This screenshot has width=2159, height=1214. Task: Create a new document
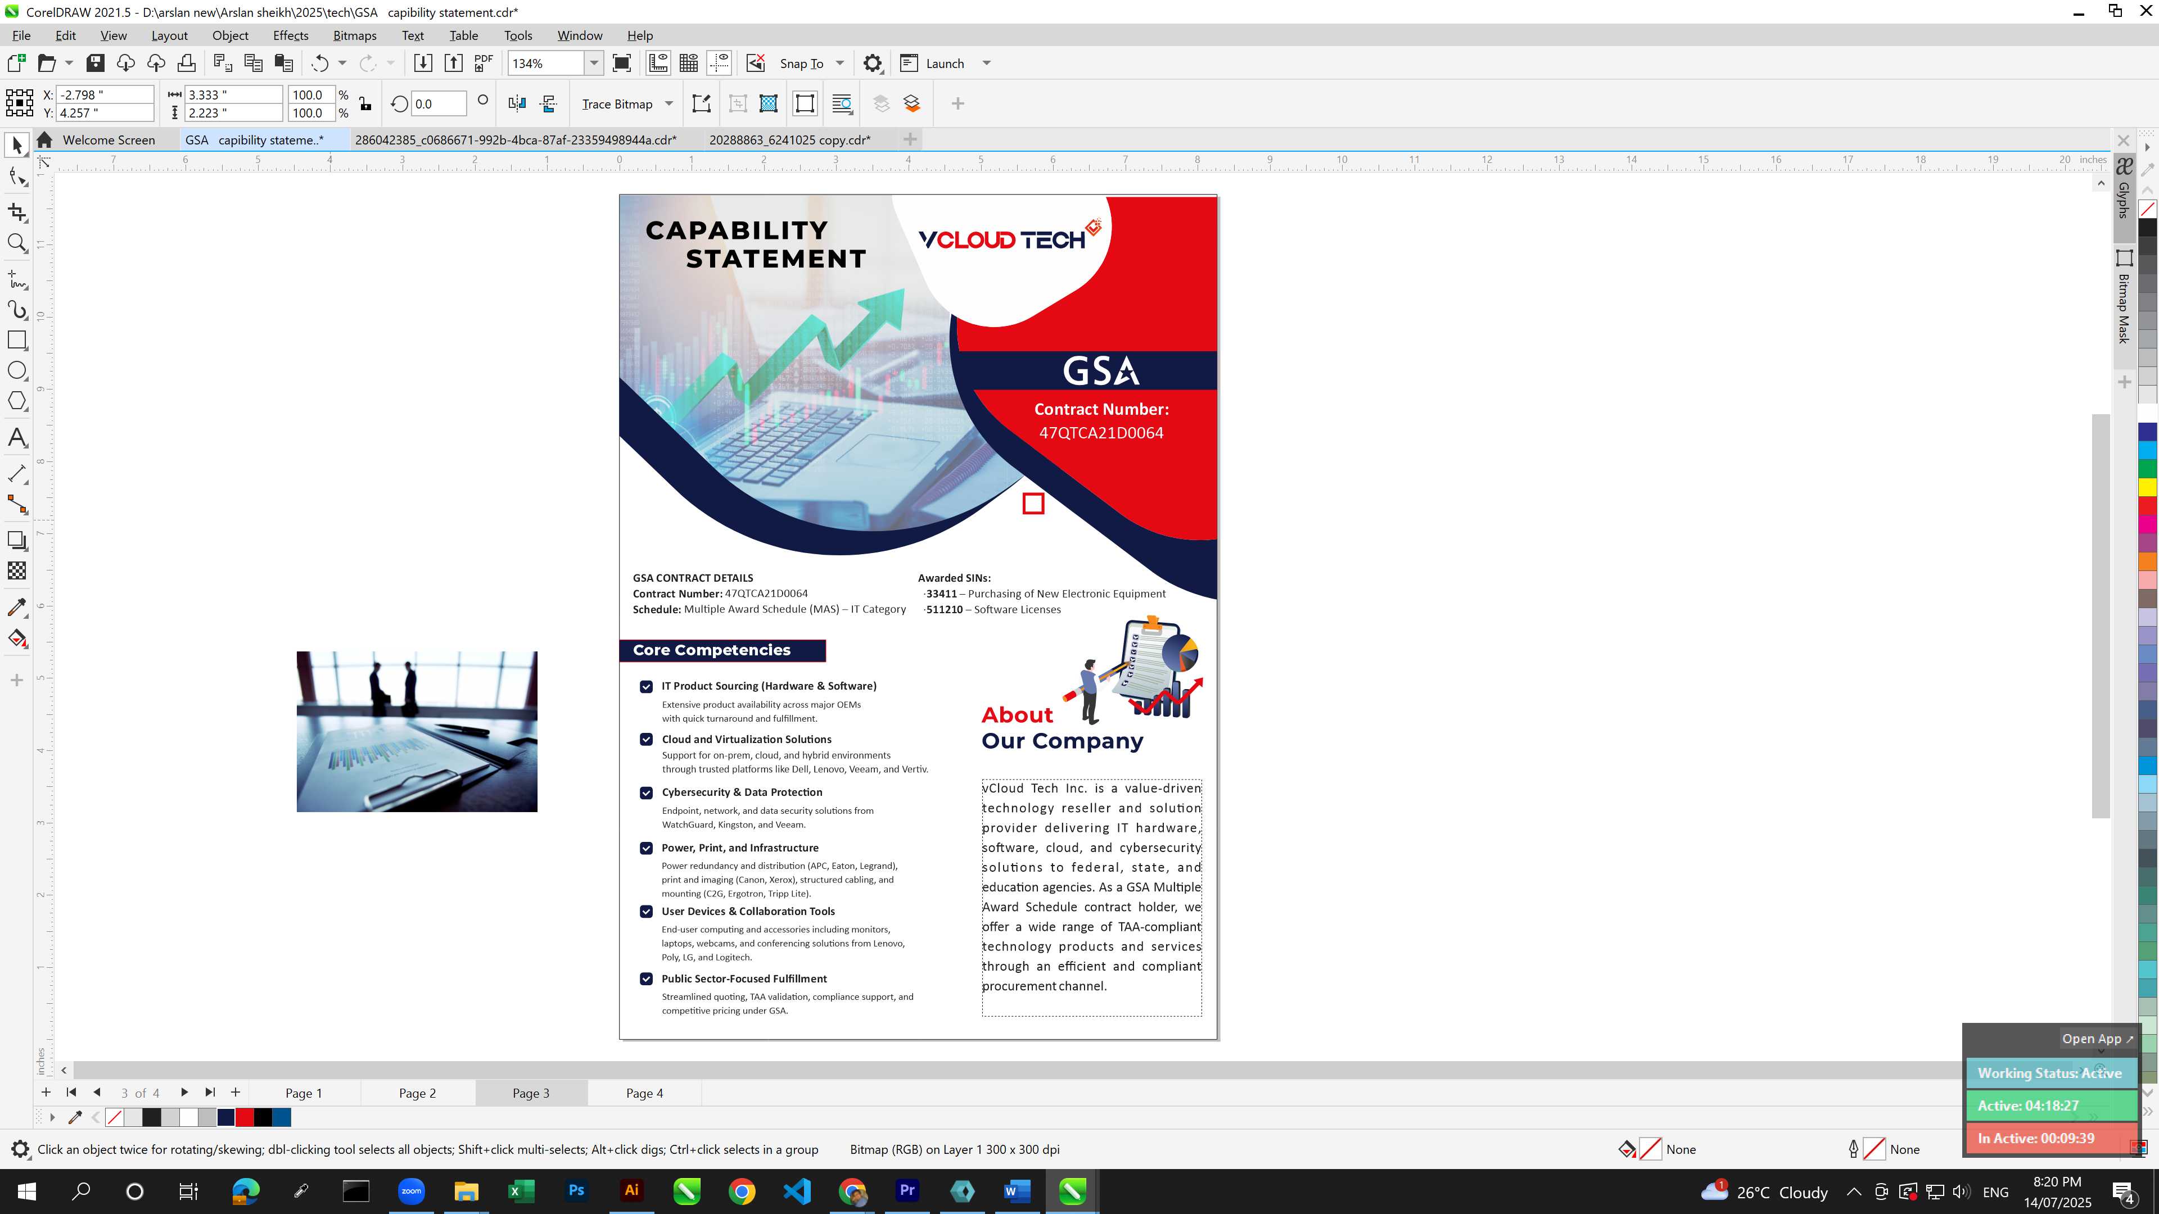click(17, 64)
